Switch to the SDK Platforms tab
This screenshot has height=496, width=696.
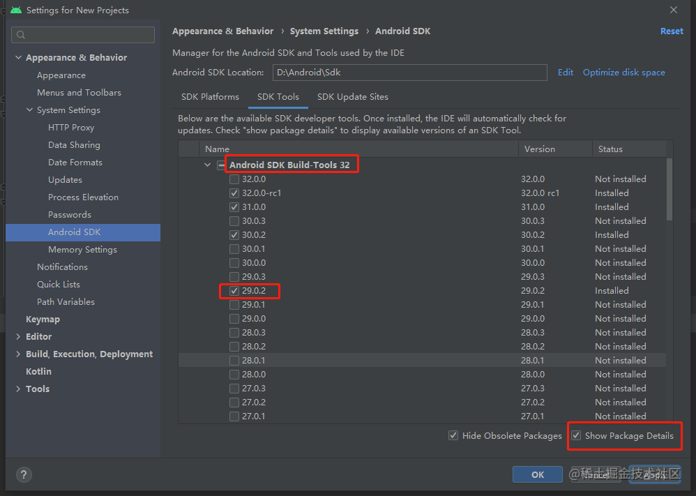point(210,97)
